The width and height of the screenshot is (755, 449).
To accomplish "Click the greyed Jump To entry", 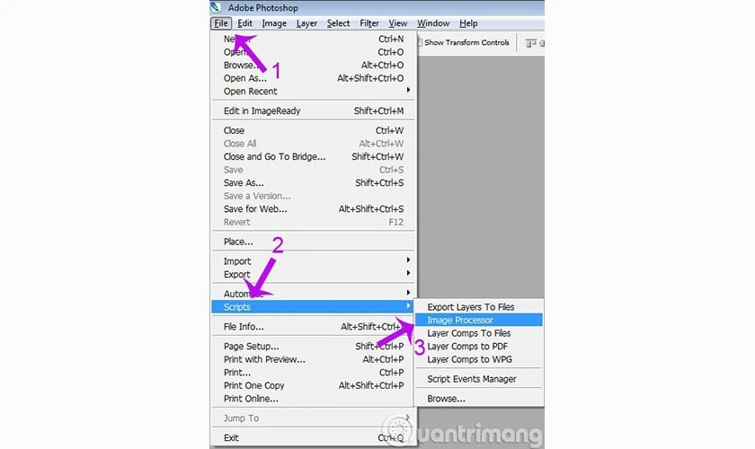I will pos(313,418).
